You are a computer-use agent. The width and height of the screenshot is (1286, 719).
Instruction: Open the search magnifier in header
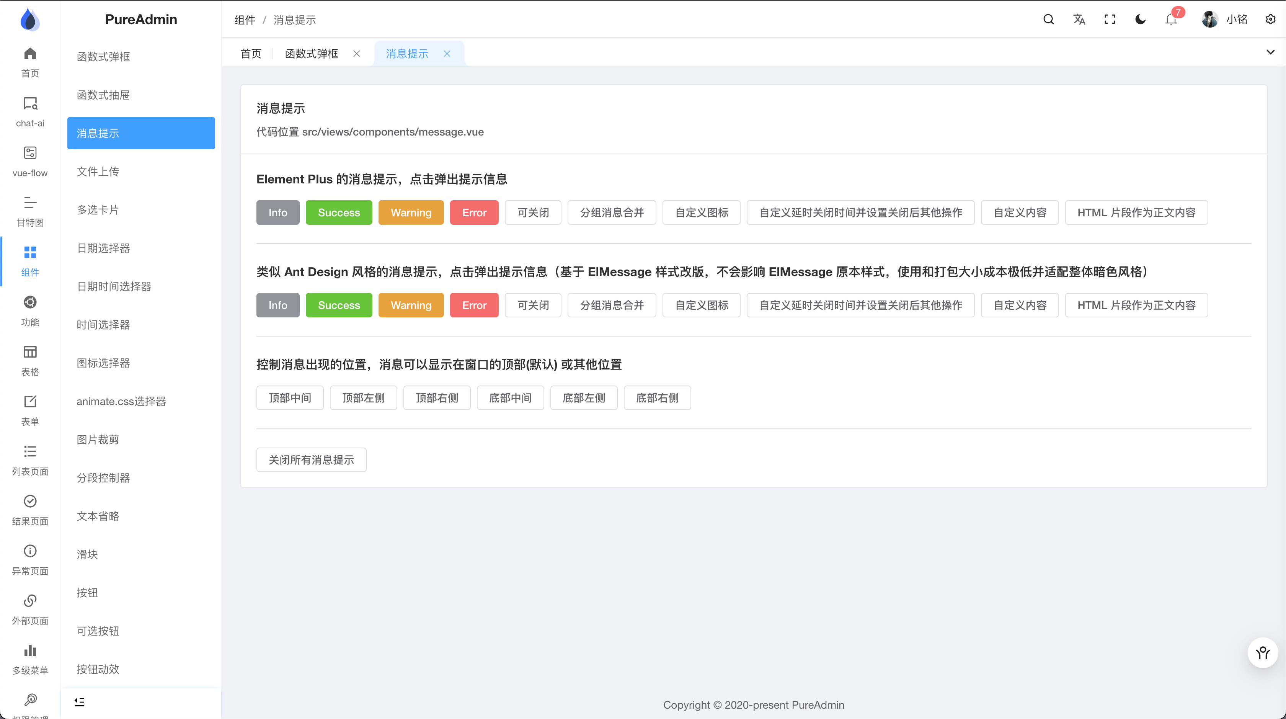click(x=1048, y=20)
